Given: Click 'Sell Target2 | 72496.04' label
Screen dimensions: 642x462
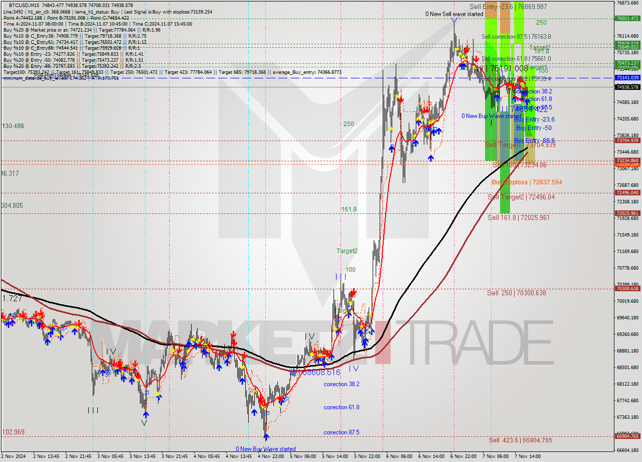Looking at the screenshot, I should point(521,197).
